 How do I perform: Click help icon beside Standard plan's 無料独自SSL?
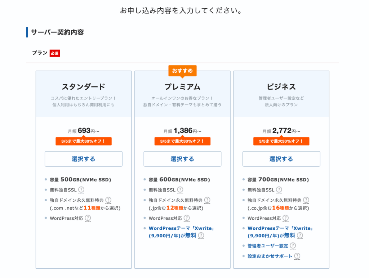81,190
